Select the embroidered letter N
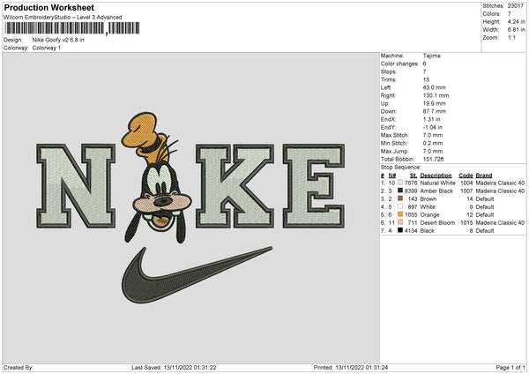The width and height of the screenshot is (529, 374). [x=76, y=186]
